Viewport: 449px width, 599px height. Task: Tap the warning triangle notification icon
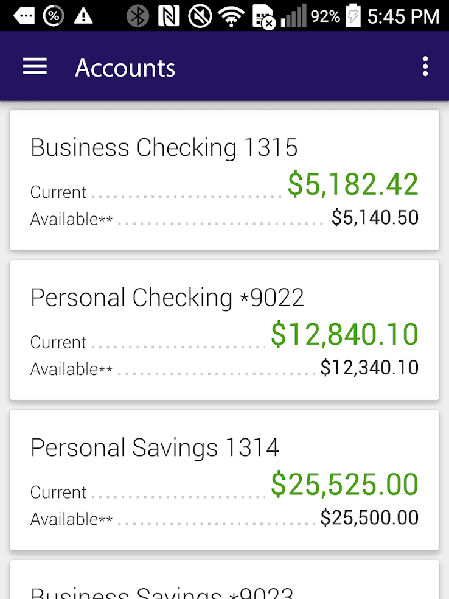83,16
